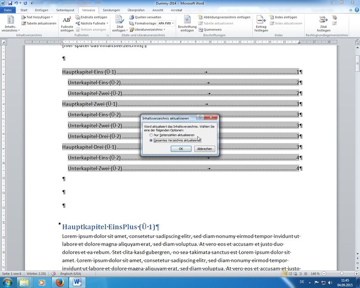Image resolution: width=360 pixels, height=288 pixels.
Task: Click Beschriftung einfügen button
Action: [187, 24]
